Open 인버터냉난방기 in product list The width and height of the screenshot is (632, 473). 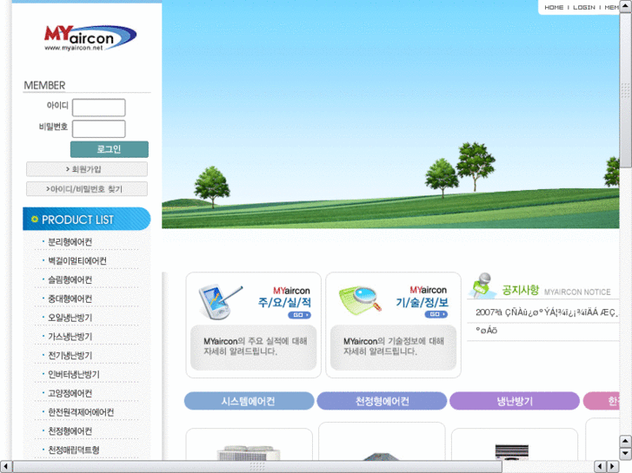pyautogui.click(x=73, y=374)
